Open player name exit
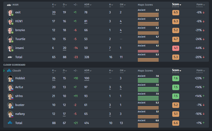The height and width of the screenshot is (131, 212). 18,12
